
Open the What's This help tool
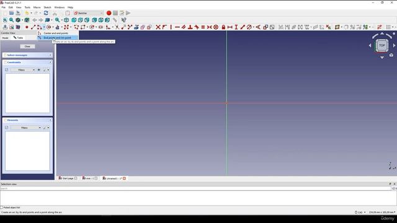124,20
